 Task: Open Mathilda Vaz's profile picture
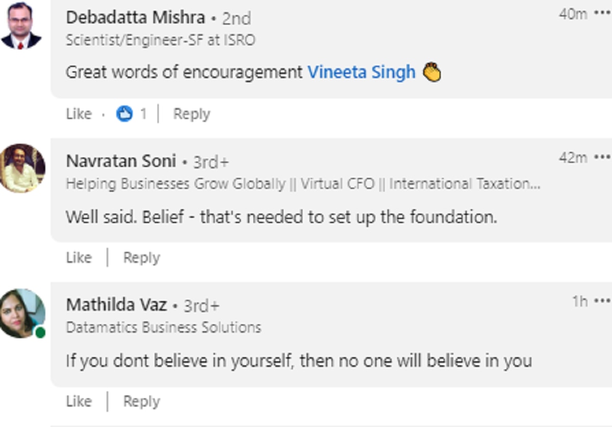click(x=22, y=313)
